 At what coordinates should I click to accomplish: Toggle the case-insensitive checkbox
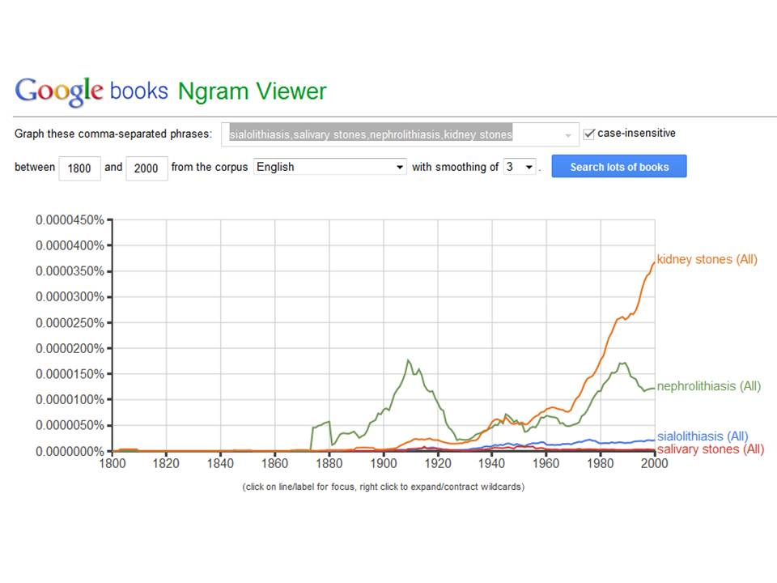[x=588, y=134]
